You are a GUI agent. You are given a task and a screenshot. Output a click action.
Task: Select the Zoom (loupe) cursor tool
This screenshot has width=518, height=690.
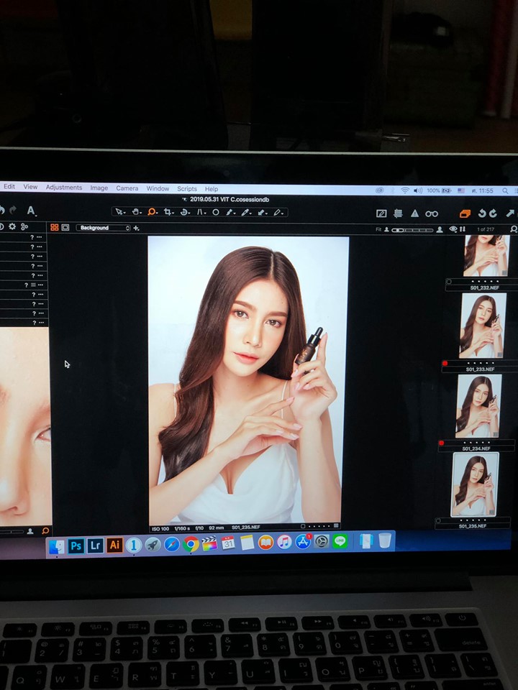tap(151, 212)
